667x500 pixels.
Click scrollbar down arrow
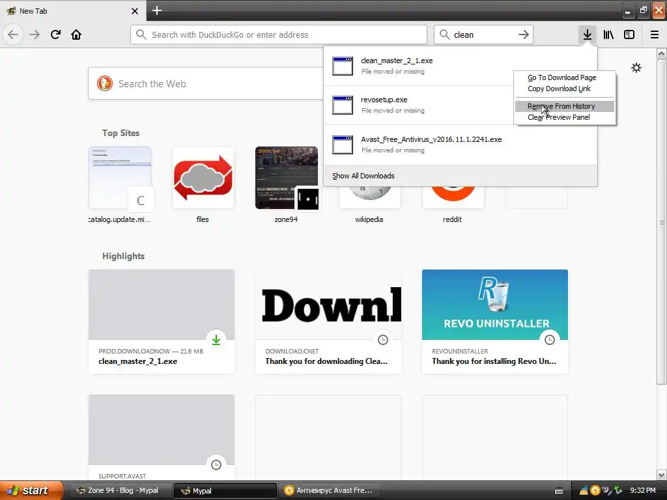(x=662, y=475)
